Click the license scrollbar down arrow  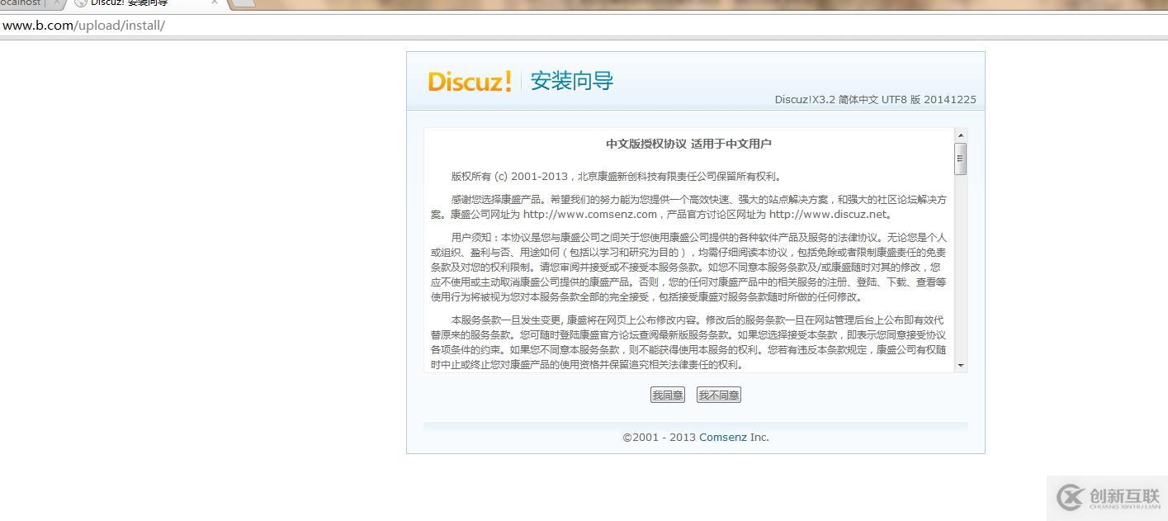pyautogui.click(x=960, y=365)
